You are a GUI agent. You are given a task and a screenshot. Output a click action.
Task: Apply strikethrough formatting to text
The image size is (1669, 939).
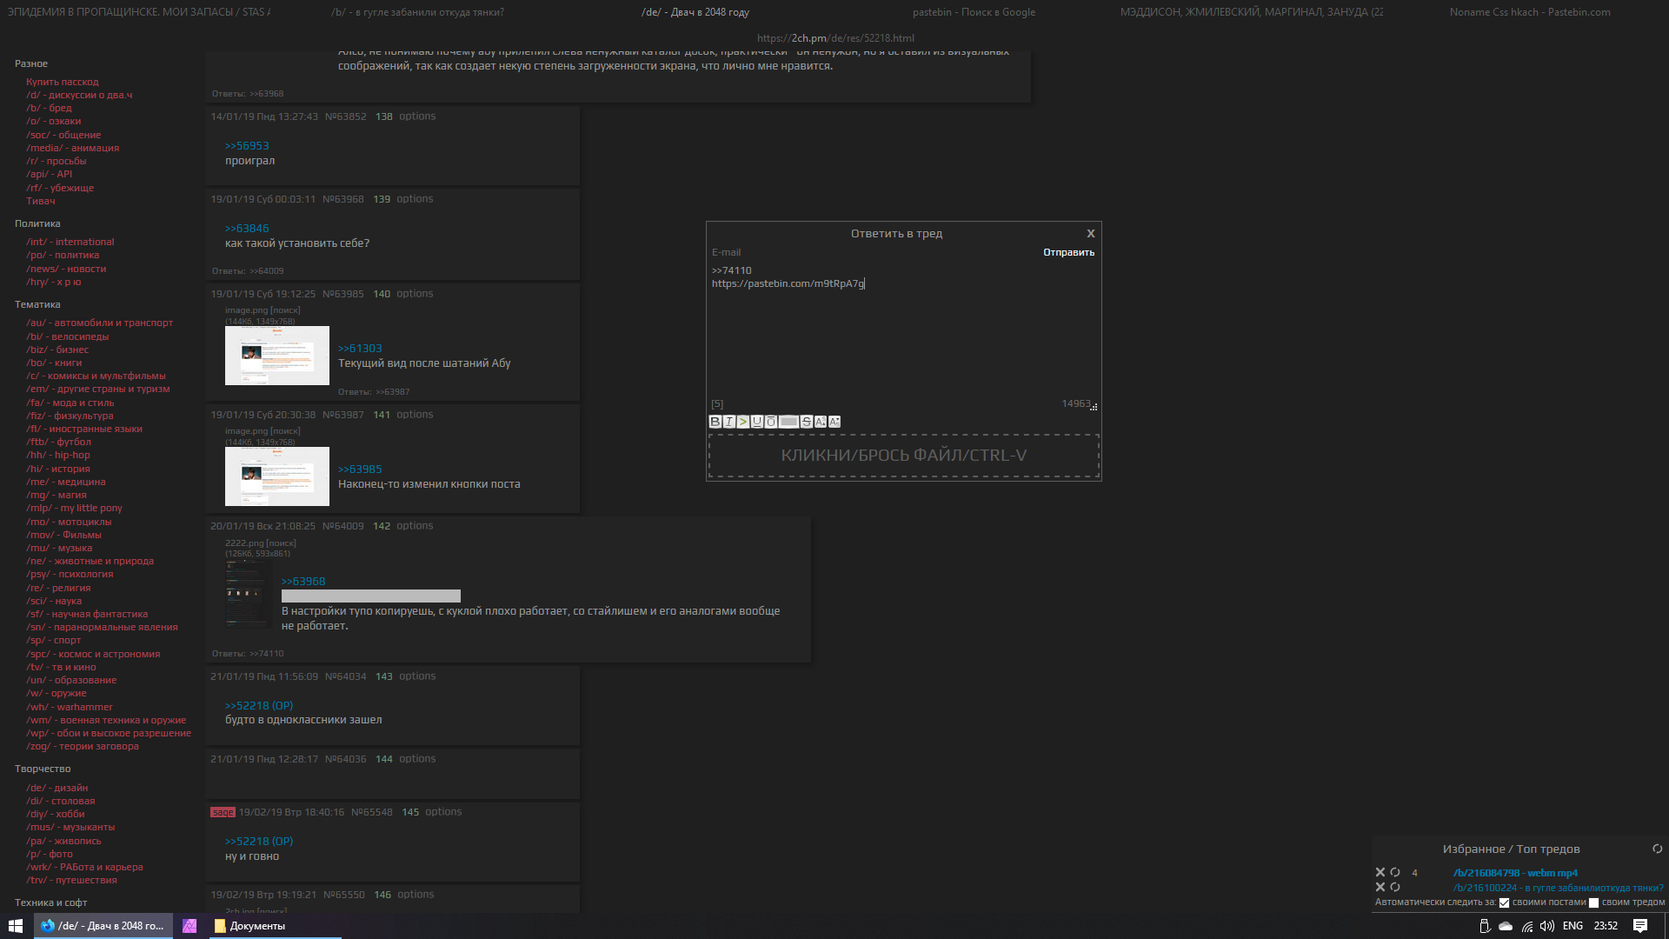[x=807, y=422]
